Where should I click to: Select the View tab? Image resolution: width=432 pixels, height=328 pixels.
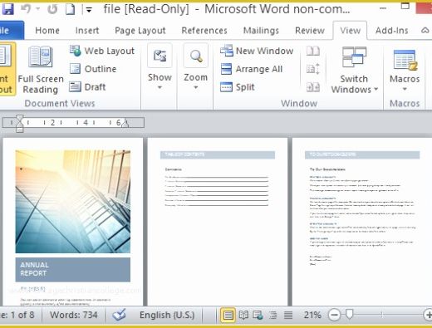click(350, 30)
